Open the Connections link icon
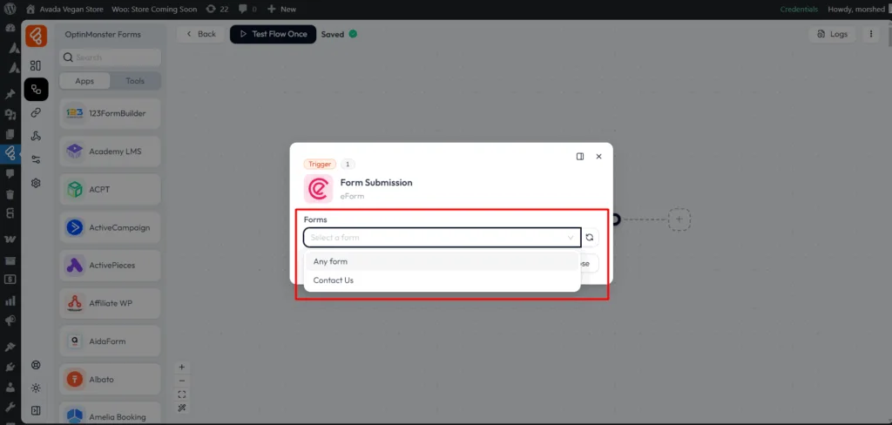The image size is (892, 425). [x=36, y=112]
